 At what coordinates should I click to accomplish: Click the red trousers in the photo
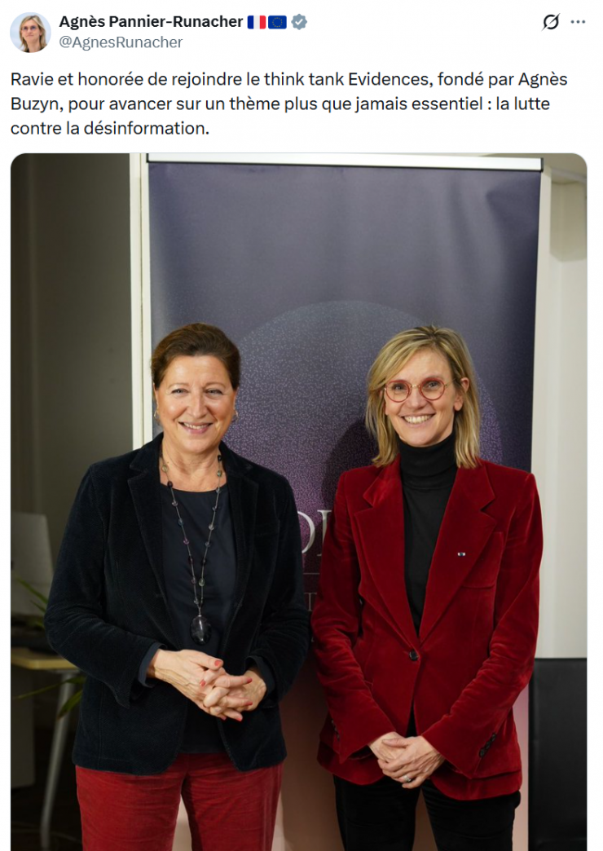178,802
